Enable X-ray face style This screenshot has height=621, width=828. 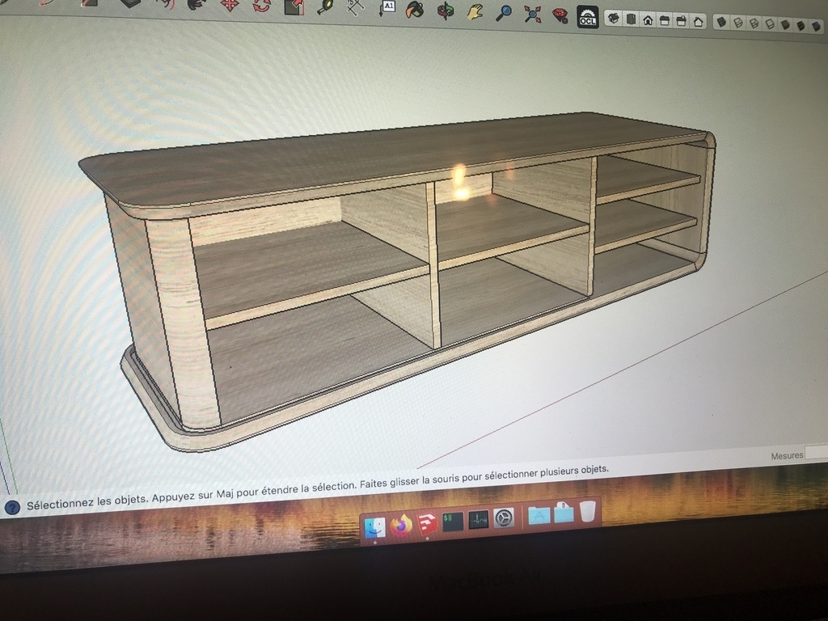(x=722, y=22)
